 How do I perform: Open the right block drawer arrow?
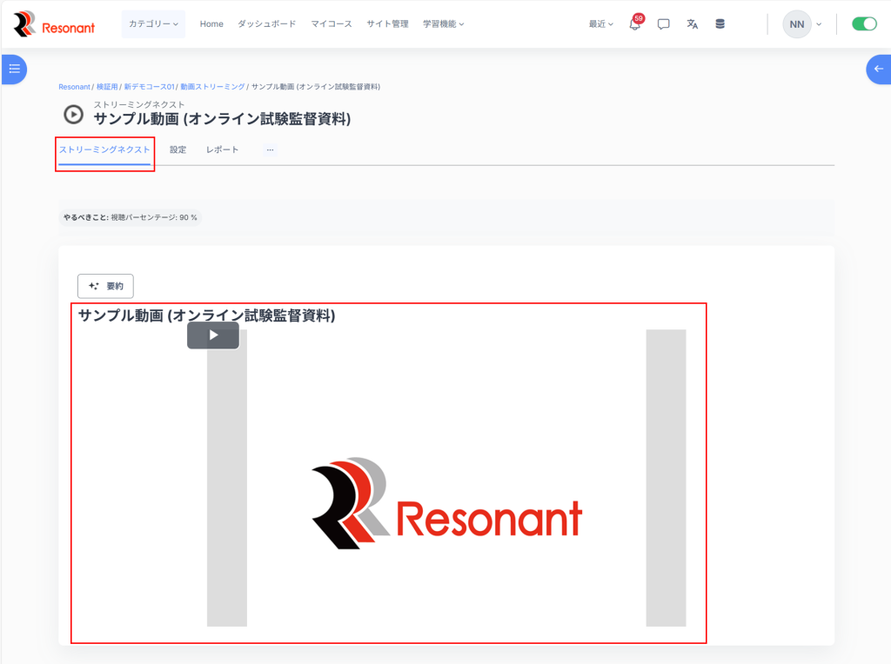click(878, 69)
